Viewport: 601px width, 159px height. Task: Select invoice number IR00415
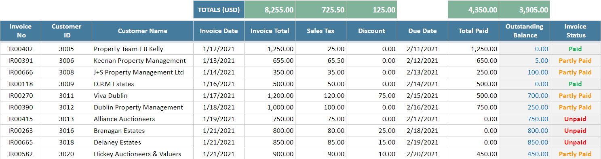[x=21, y=119]
